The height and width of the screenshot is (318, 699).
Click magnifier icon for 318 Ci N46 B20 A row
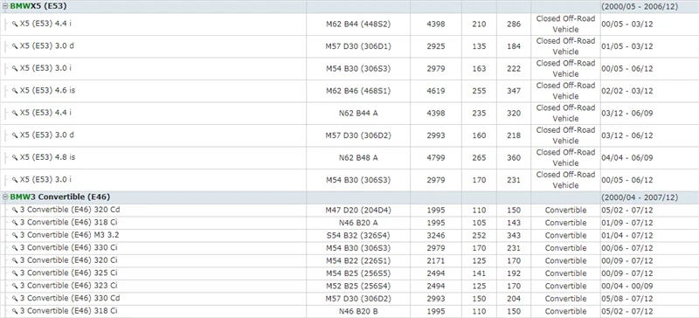[x=15, y=223]
